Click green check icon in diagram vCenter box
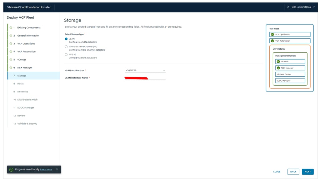 278,62
